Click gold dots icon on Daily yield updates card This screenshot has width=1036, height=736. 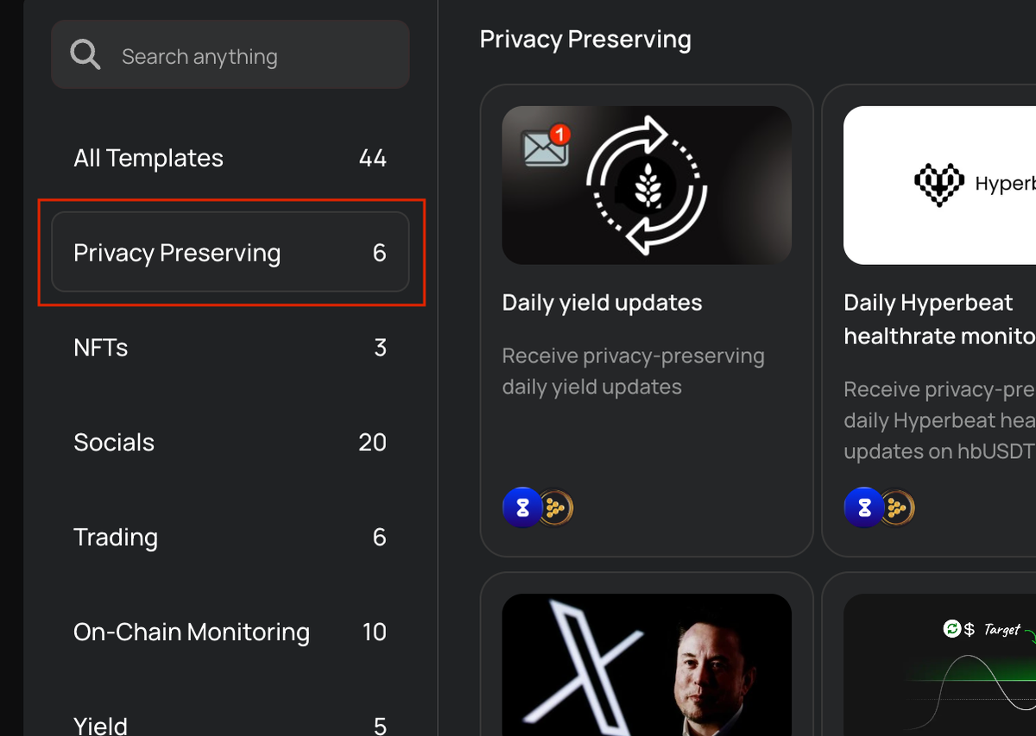(556, 509)
